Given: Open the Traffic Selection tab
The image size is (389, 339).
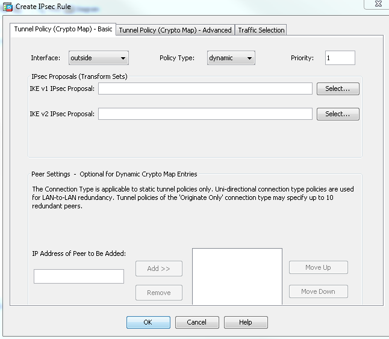Looking at the screenshot, I should 261,30.
